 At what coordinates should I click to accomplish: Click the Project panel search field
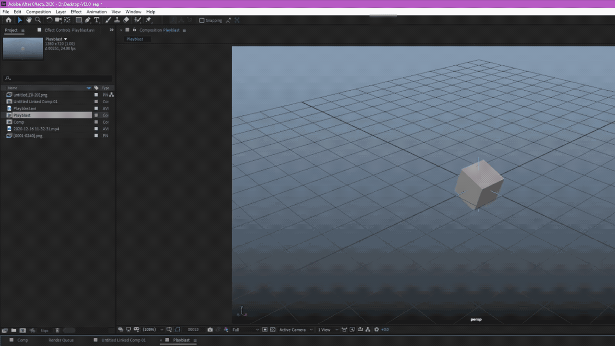(x=58, y=78)
